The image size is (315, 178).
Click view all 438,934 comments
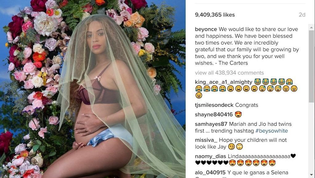coord(229,73)
